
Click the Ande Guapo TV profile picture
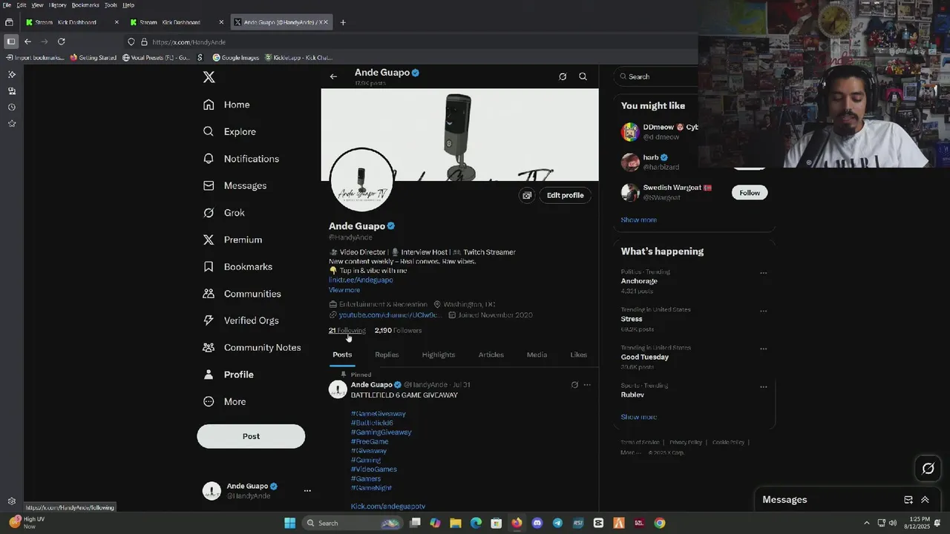click(x=361, y=180)
